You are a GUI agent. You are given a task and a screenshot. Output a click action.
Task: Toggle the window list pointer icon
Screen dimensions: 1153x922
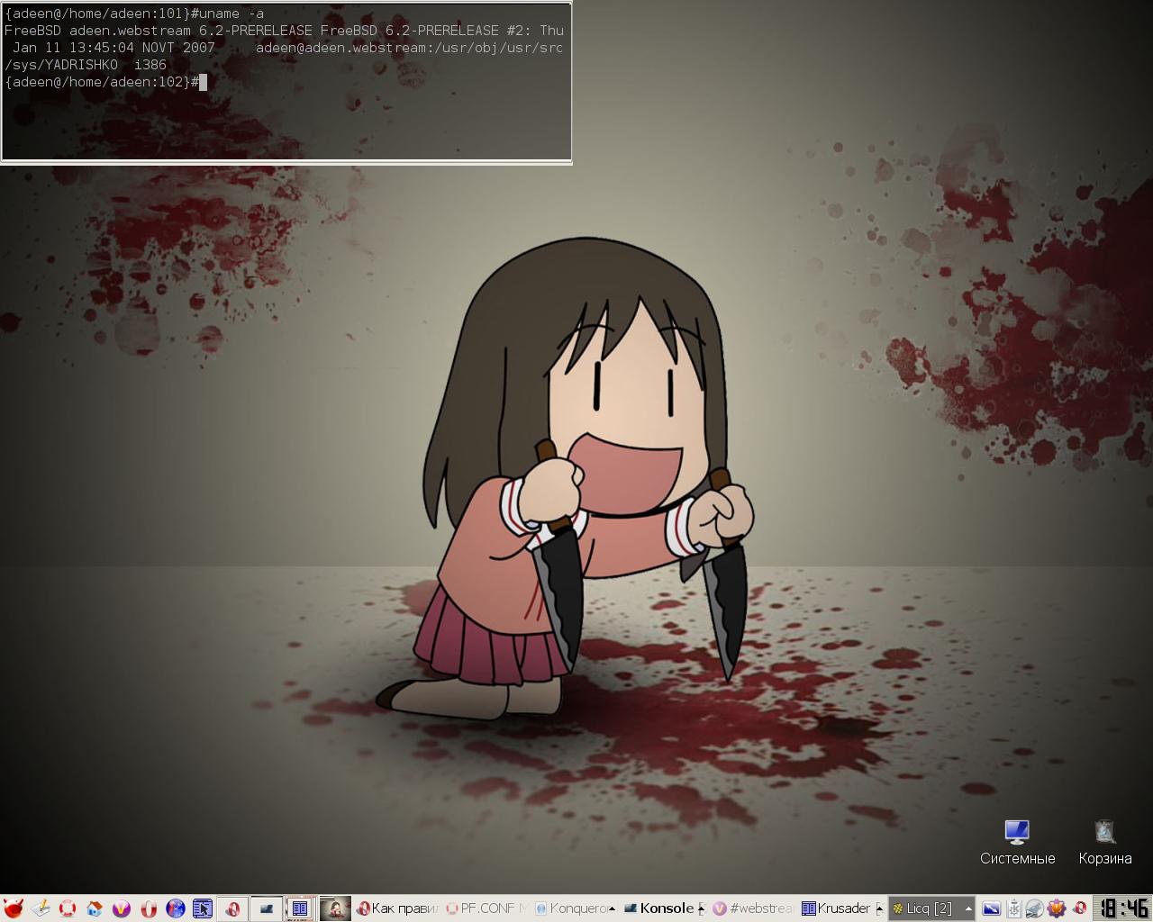(x=203, y=908)
